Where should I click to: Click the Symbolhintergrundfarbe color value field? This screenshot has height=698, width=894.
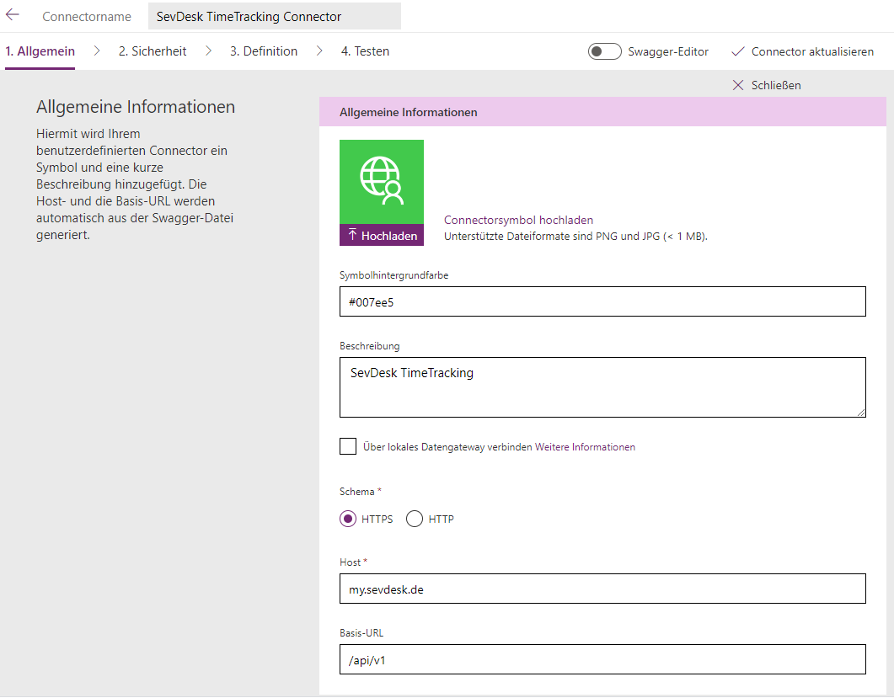pos(603,301)
